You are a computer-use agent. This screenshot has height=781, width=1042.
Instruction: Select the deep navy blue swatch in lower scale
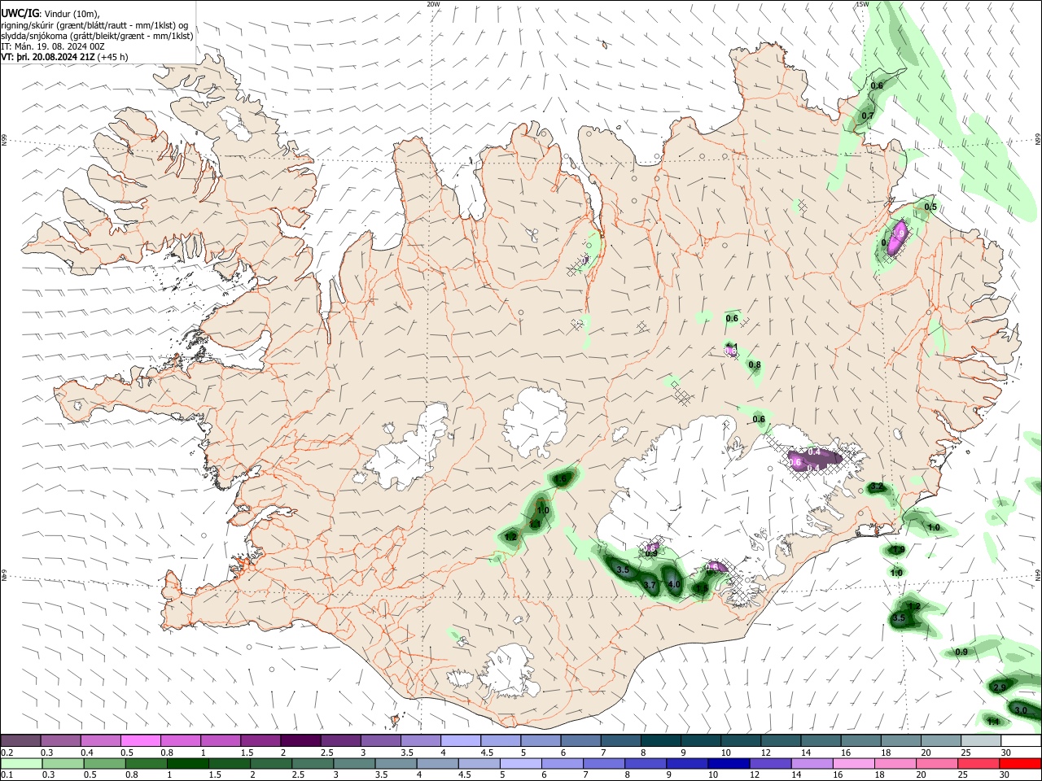[x=728, y=763]
